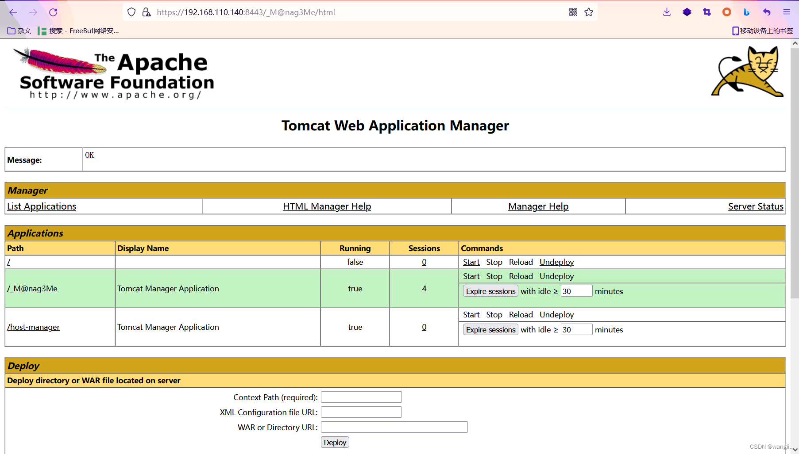Screen dimensions: 799x454
Task: Reload the page with the refresh icon
Action: pos(53,12)
